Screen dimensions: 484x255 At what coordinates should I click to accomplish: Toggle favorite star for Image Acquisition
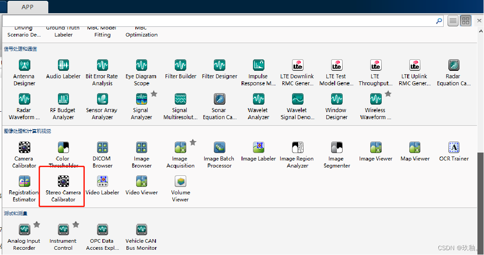click(x=193, y=142)
